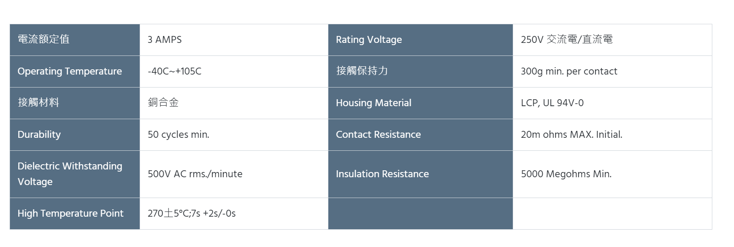Click the 銅合金 value cell

(163, 103)
